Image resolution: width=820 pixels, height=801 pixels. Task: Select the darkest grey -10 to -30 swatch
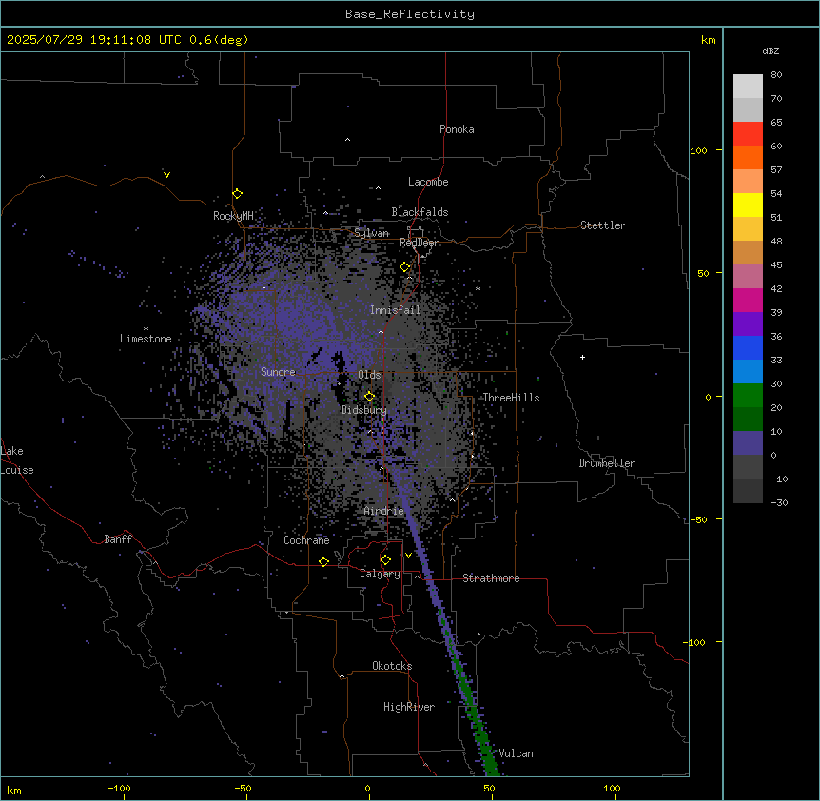(748, 491)
